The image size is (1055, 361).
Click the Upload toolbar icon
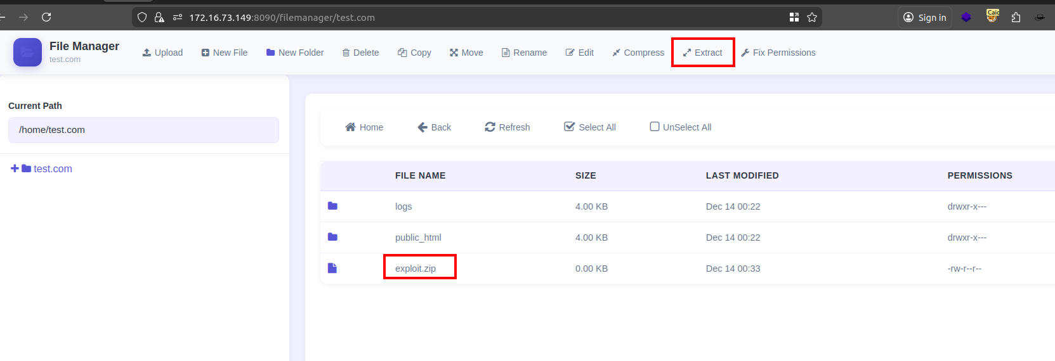(147, 53)
